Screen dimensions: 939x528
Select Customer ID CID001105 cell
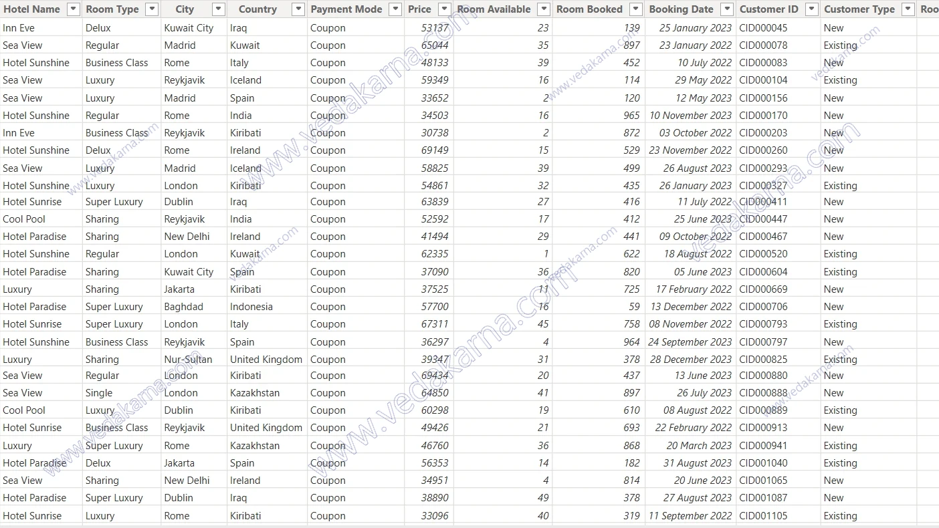[763, 516]
